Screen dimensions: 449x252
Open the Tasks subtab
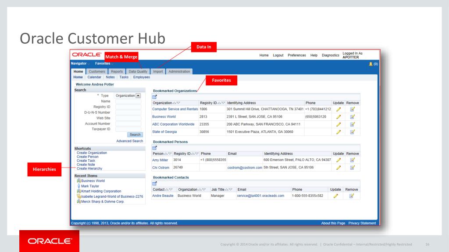(x=124, y=77)
